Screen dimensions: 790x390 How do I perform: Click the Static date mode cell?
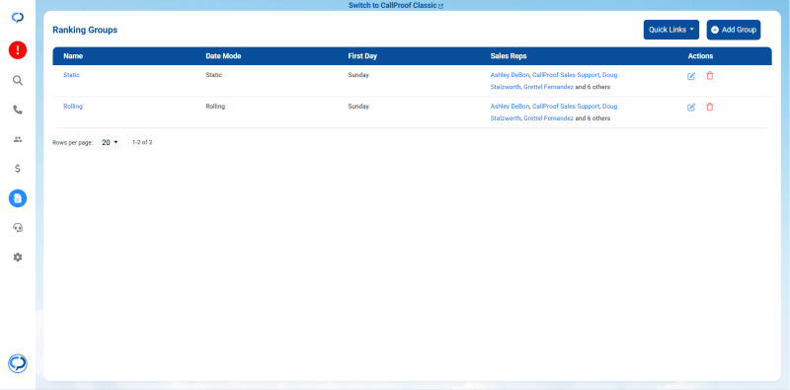[213, 75]
